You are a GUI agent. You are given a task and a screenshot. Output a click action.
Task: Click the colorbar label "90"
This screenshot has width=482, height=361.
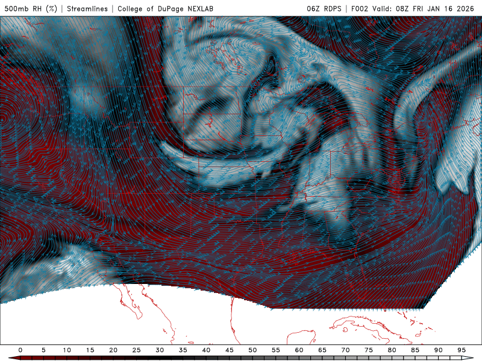tap(439, 350)
